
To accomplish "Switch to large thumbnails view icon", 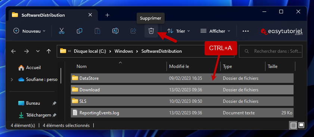I will click(301, 125).
